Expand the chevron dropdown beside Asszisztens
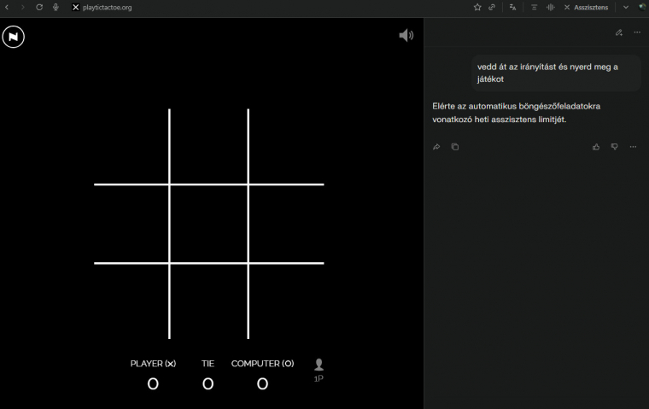649x409 pixels. [x=625, y=7]
